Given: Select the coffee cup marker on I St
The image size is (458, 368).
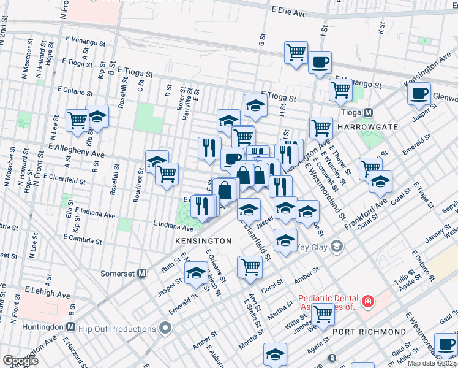Looking at the screenshot, I should coord(320,63).
